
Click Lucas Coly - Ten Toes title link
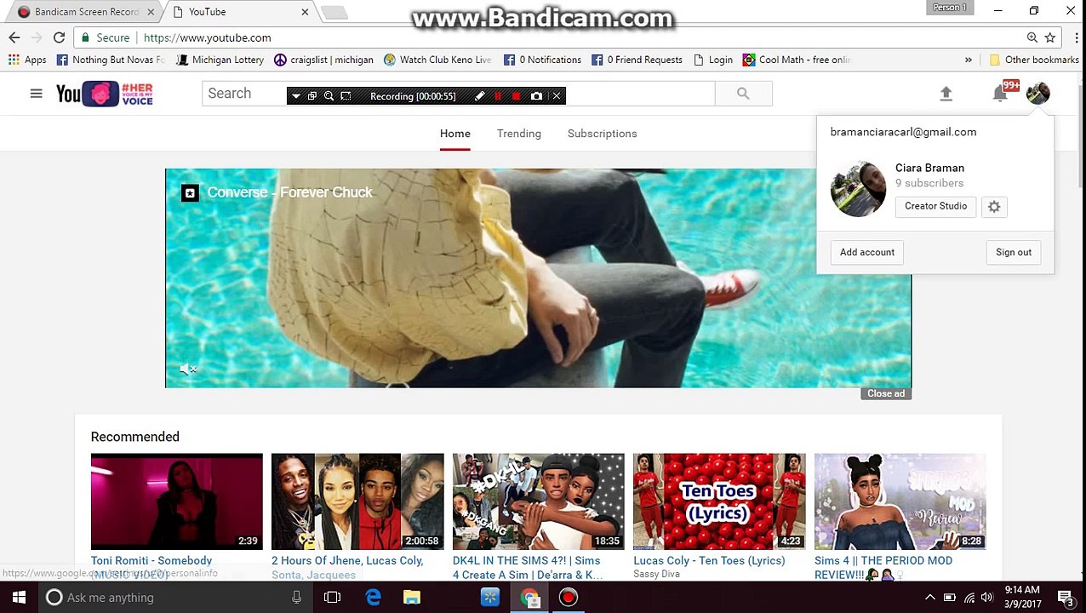tap(709, 560)
